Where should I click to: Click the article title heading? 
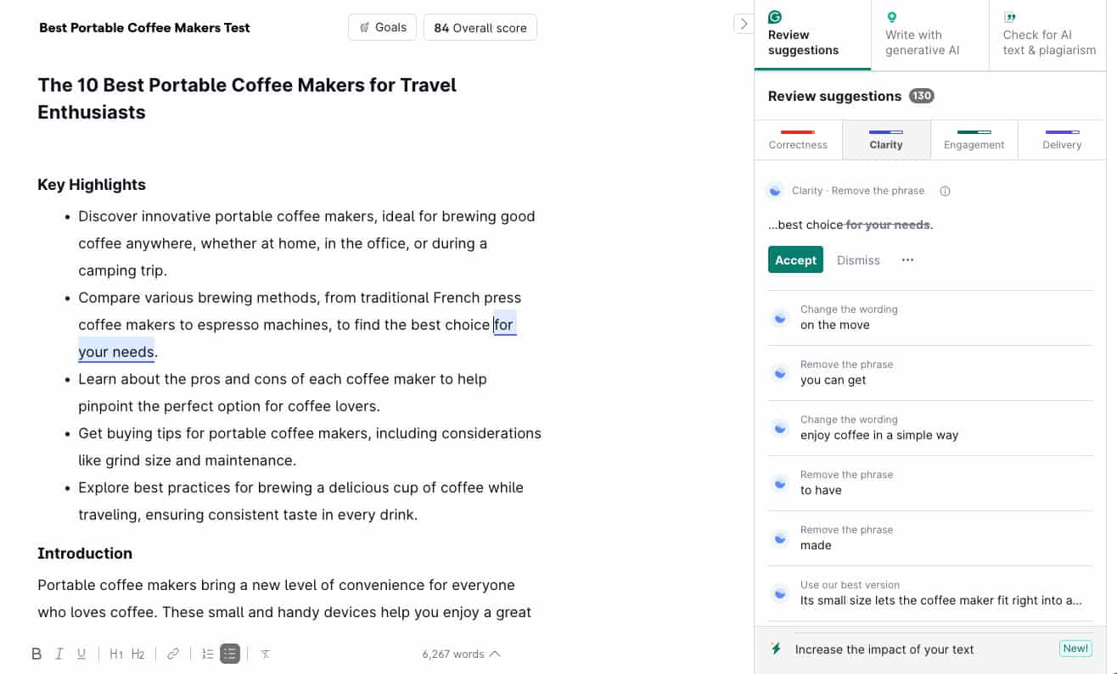247,98
